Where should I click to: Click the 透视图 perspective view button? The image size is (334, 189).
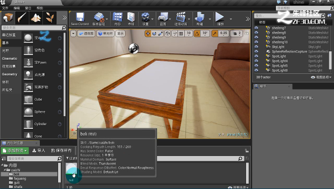pyautogui.click(x=86, y=34)
